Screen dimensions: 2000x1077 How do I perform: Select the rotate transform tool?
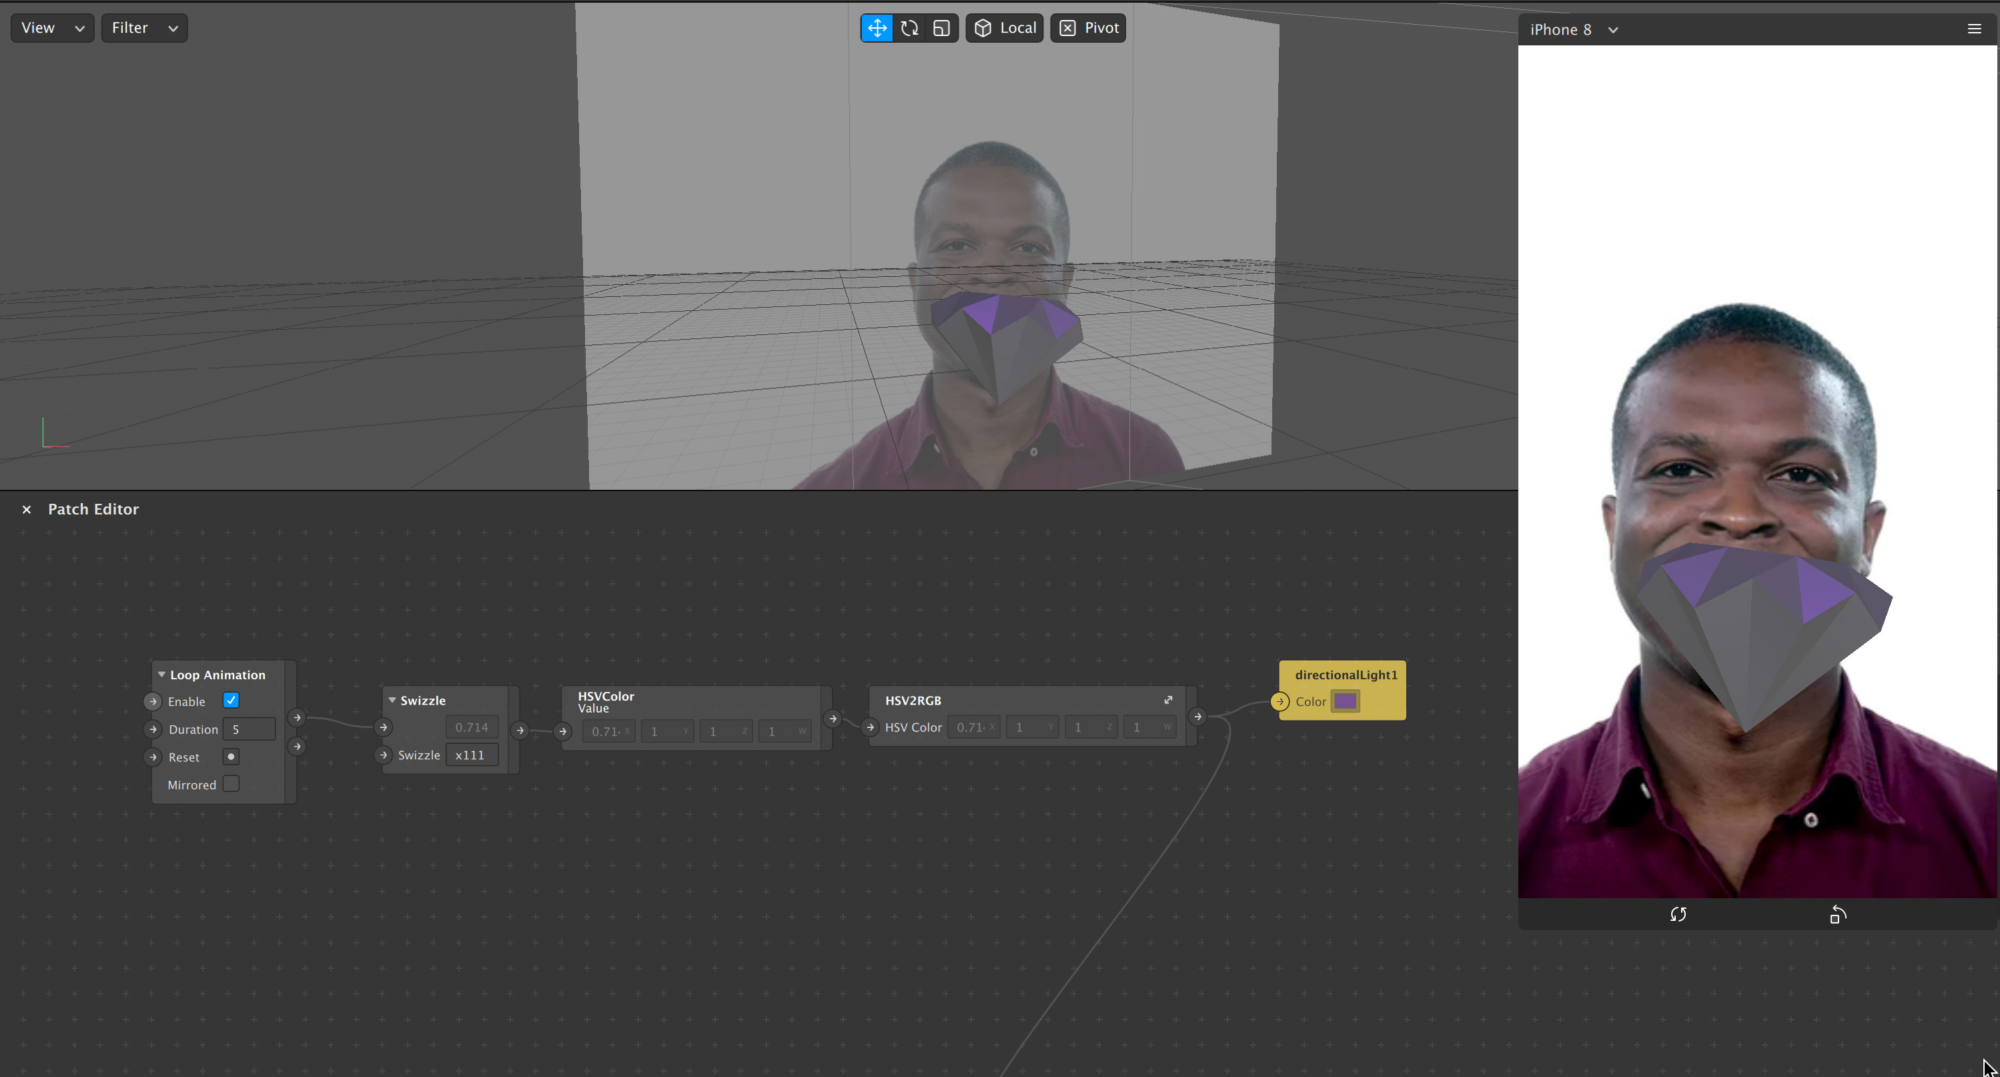click(x=909, y=28)
